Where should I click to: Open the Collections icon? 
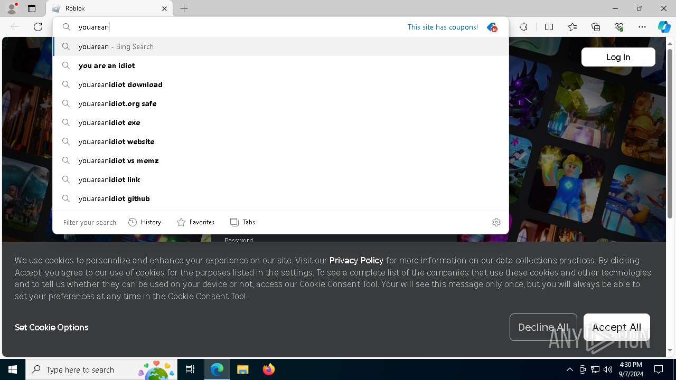(596, 27)
